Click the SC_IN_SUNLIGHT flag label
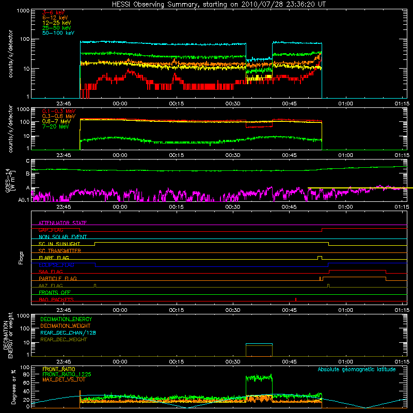Viewport: 413px width, 413px height. pos(59,244)
